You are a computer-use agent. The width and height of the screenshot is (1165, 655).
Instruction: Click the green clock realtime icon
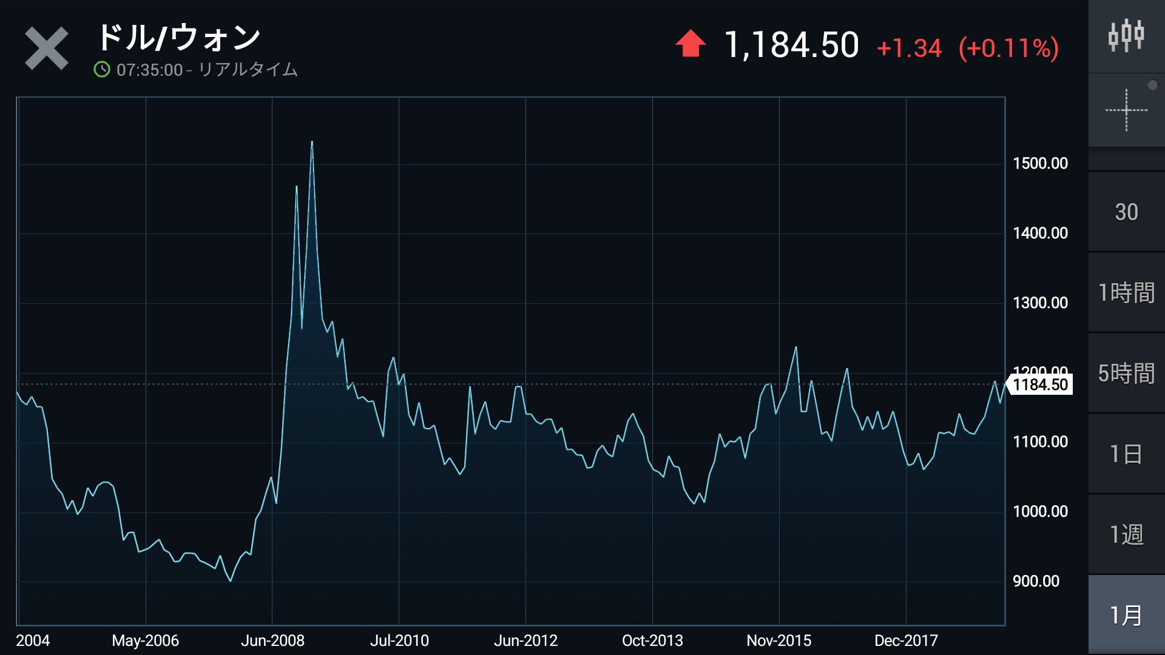coord(102,70)
